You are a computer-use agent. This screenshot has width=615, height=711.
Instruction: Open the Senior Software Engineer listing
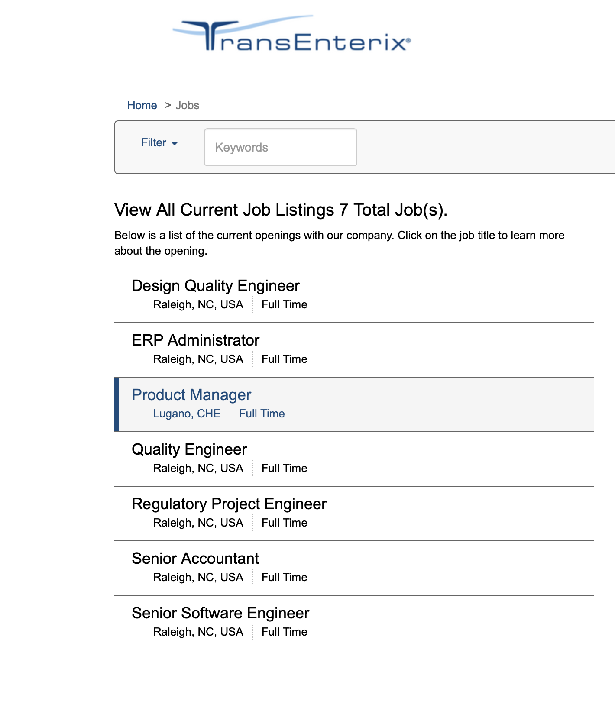[220, 613]
